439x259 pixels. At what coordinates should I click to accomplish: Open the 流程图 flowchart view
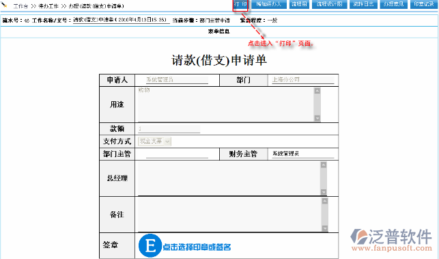click(299, 4)
